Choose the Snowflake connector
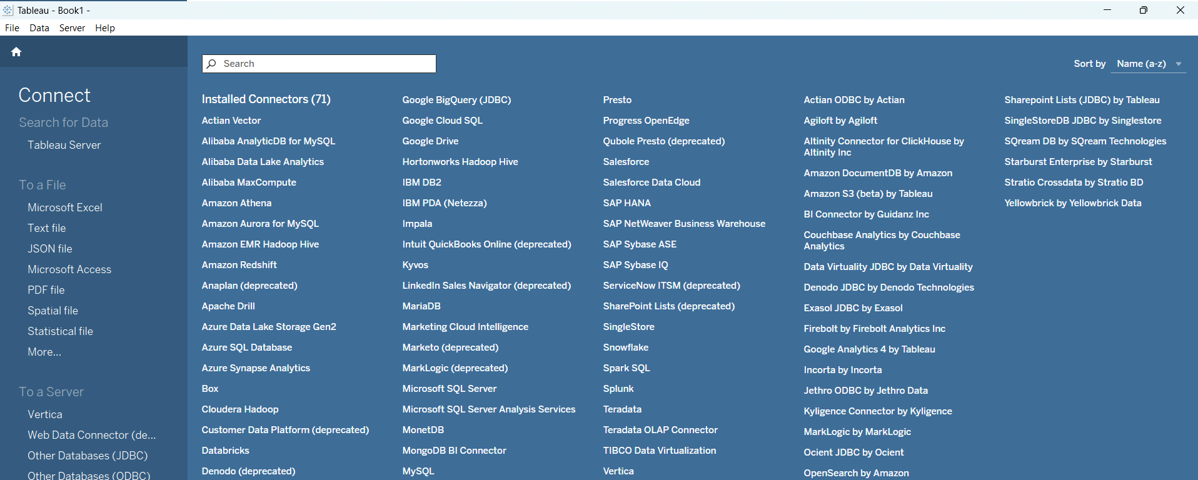Screen dimensions: 1198x480 [x=626, y=347]
